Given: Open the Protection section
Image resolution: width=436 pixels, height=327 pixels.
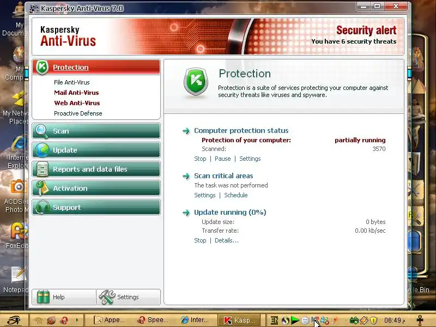Looking at the screenshot, I should point(96,67).
